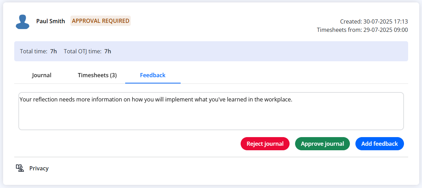Screen dimensions: 422x188
Task: Click the Approve journal button
Action: pos(322,144)
